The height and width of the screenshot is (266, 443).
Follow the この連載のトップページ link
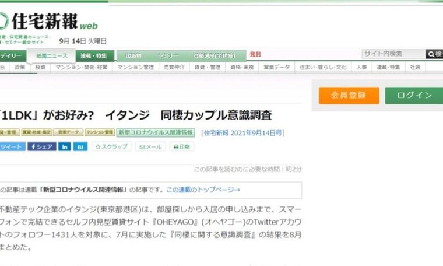203,190
